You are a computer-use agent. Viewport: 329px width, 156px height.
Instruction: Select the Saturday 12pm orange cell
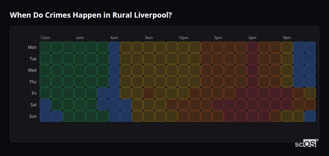(183, 105)
